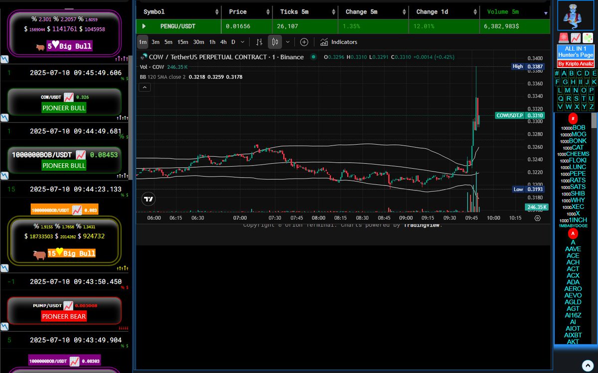Viewport: 598px width, 373px height.
Task: Select the 1m timeframe
Action: tap(143, 42)
